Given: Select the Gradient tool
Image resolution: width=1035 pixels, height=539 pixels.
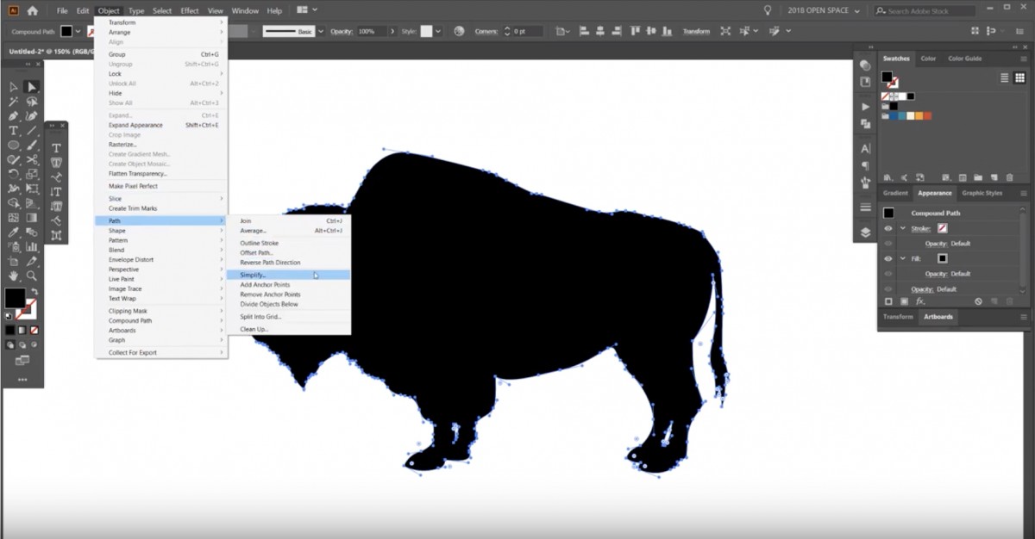Looking at the screenshot, I should point(31,218).
